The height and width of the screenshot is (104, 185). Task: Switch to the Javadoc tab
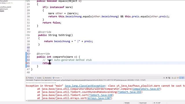pyautogui.click(x=38, y=78)
